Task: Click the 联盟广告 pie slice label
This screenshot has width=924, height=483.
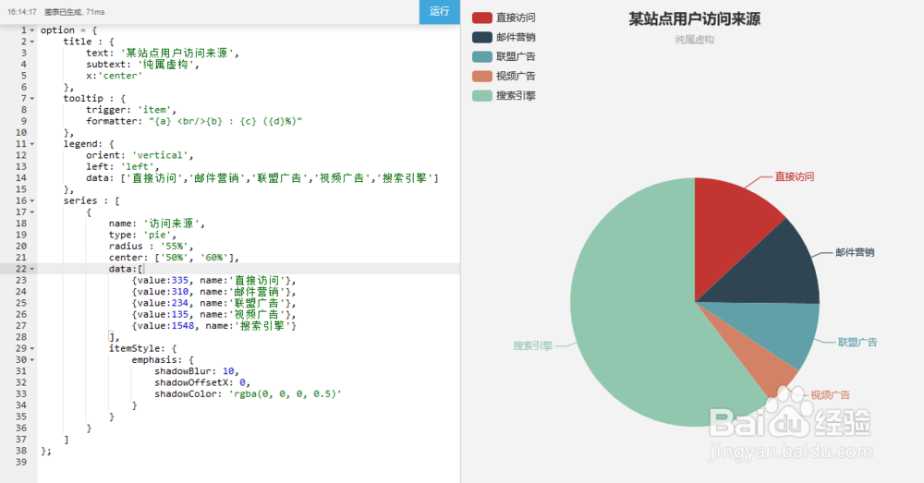Action: pos(857,343)
